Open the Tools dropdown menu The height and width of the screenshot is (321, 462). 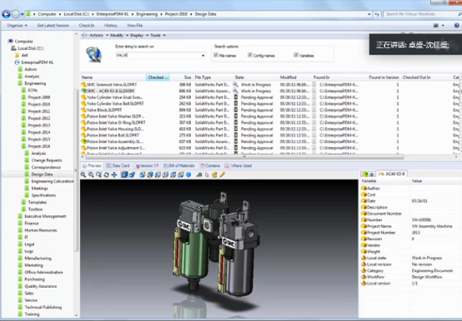[158, 36]
